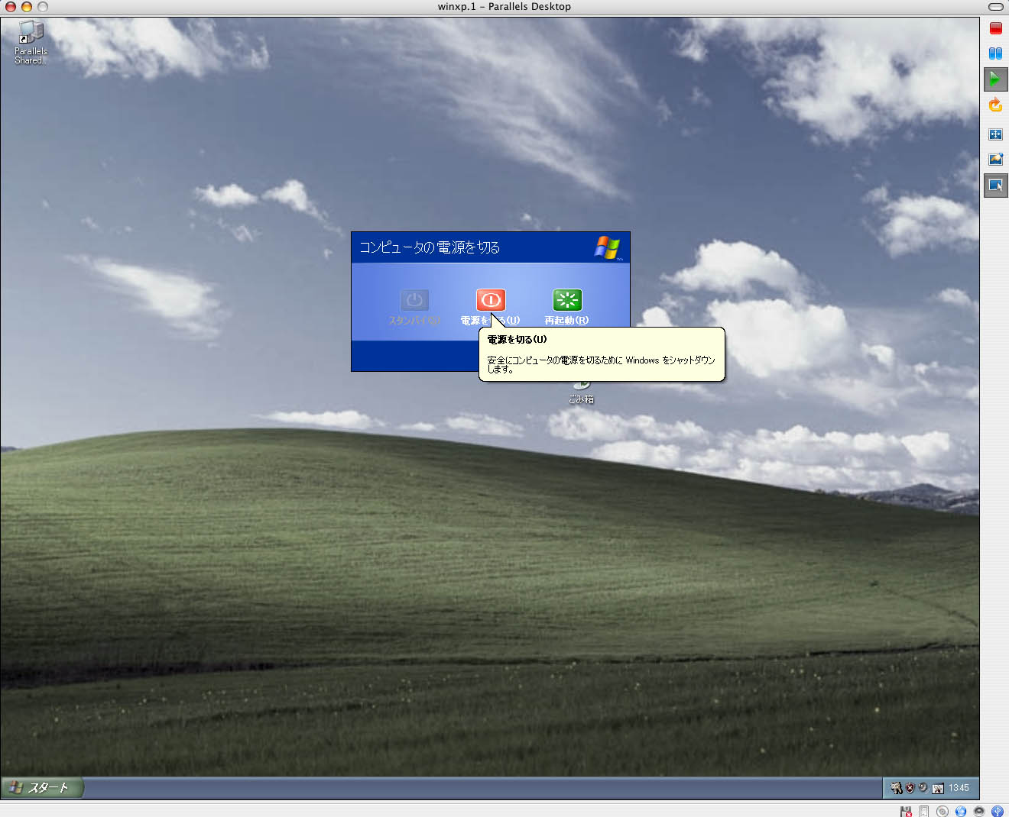Click the orange reset arrow icon
1009x817 pixels.
coord(995,105)
